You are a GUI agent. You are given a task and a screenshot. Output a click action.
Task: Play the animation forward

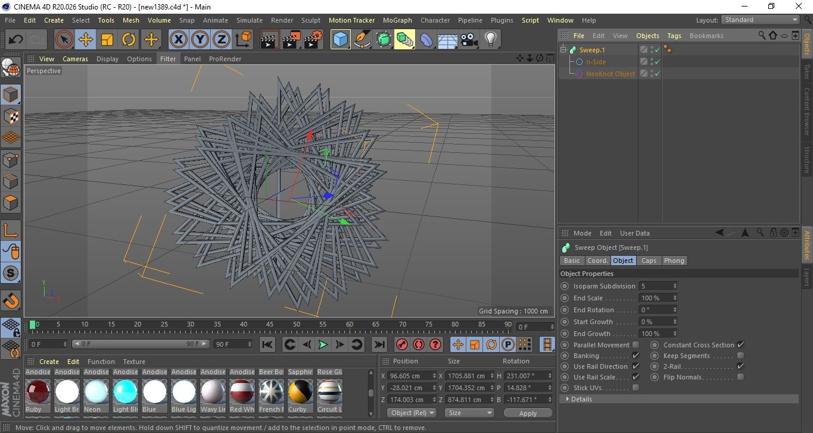coord(323,344)
